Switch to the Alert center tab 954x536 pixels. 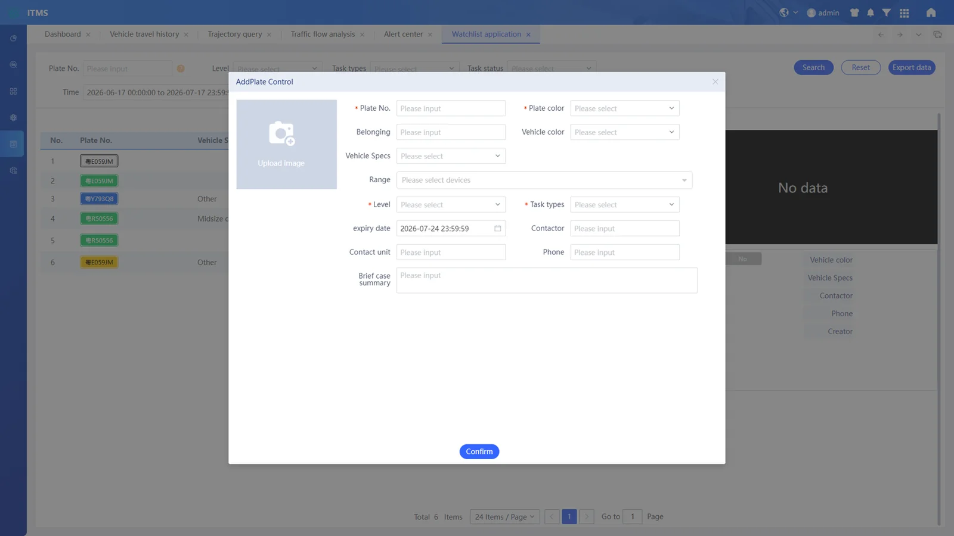point(404,34)
